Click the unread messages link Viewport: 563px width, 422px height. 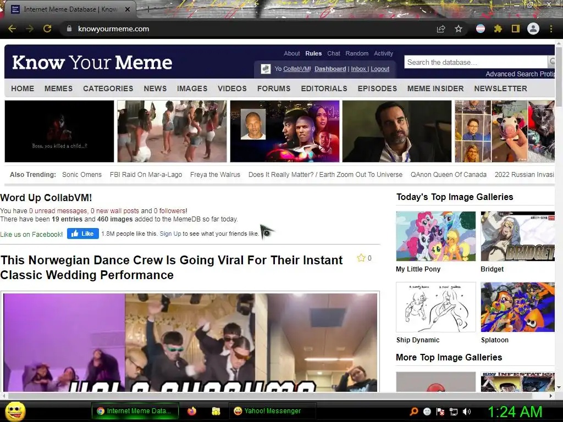click(58, 211)
